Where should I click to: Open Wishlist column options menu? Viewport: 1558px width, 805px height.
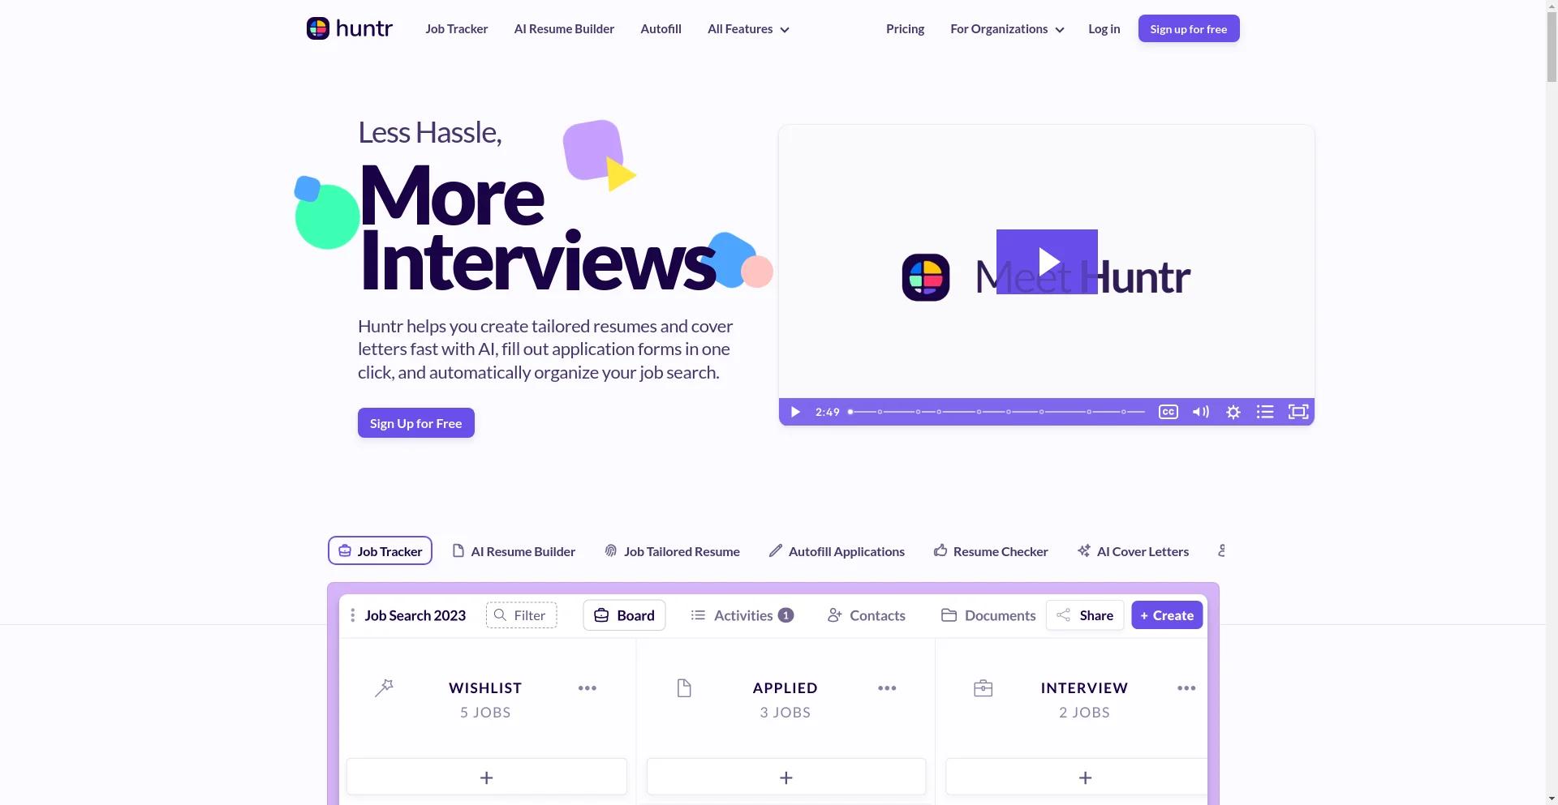click(587, 688)
